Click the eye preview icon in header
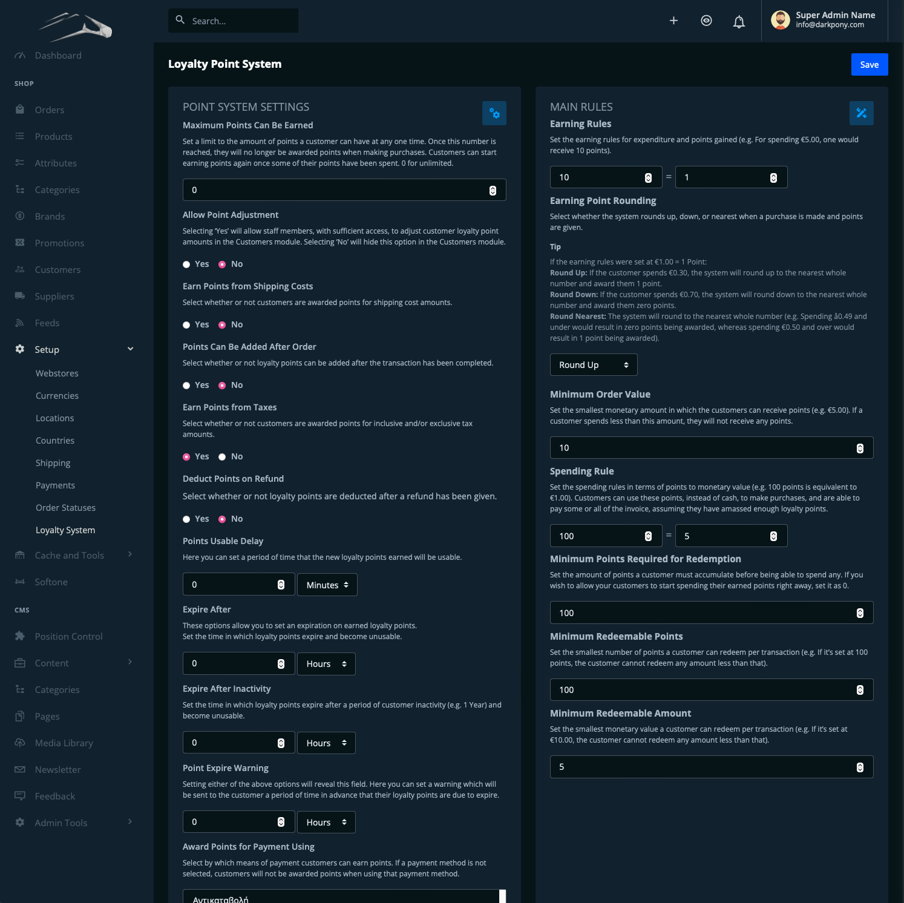 click(706, 21)
